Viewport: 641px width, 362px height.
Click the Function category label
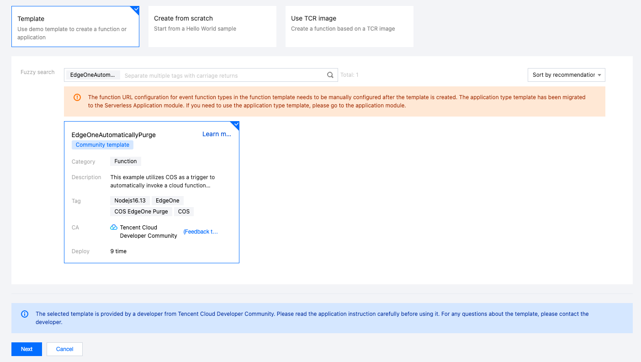coord(126,161)
